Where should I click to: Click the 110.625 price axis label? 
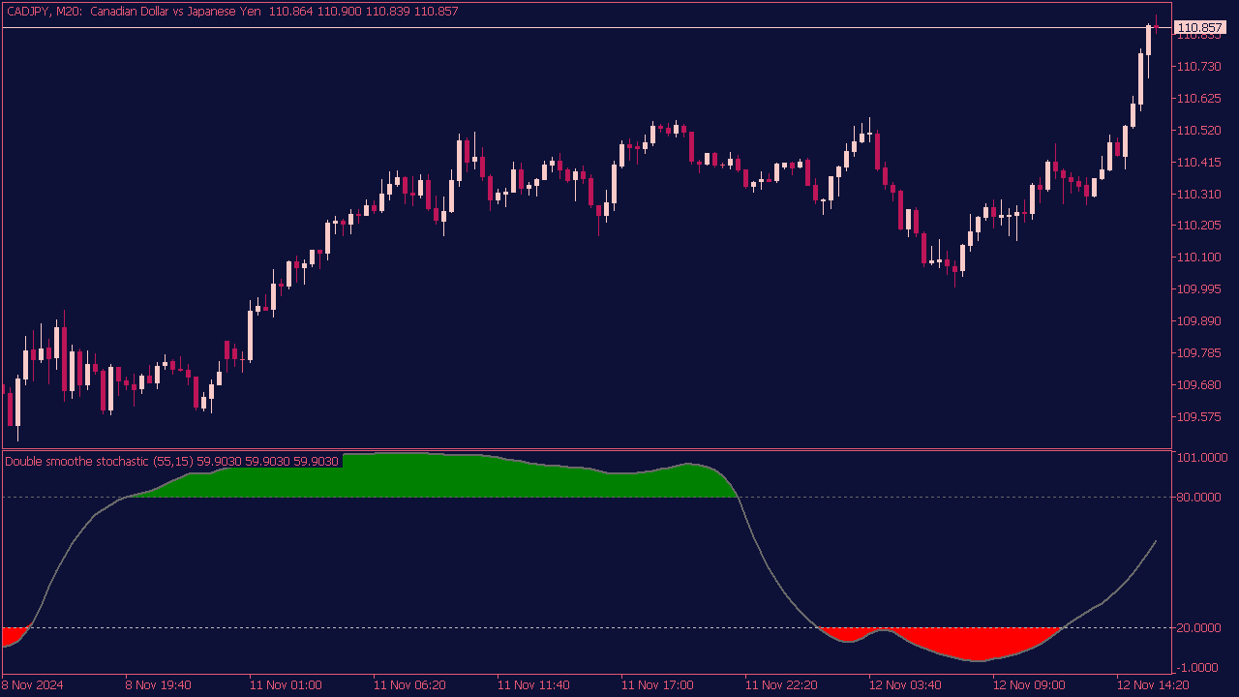[x=1198, y=98]
